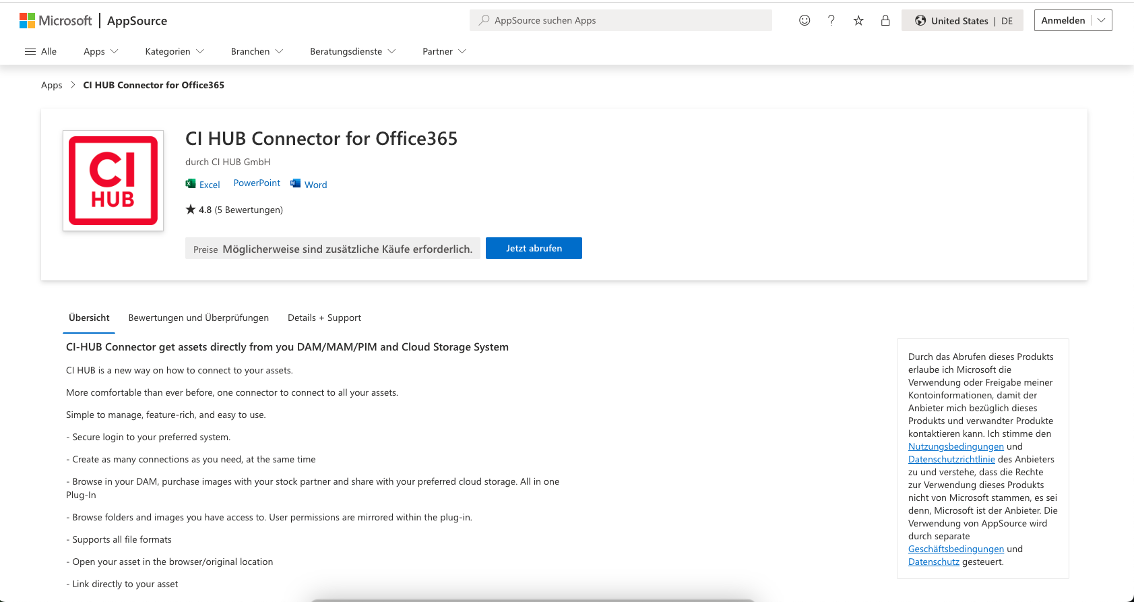Viewport: 1134px width, 602px height.
Task: Click the globe region icon
Action: click(920, 20)
